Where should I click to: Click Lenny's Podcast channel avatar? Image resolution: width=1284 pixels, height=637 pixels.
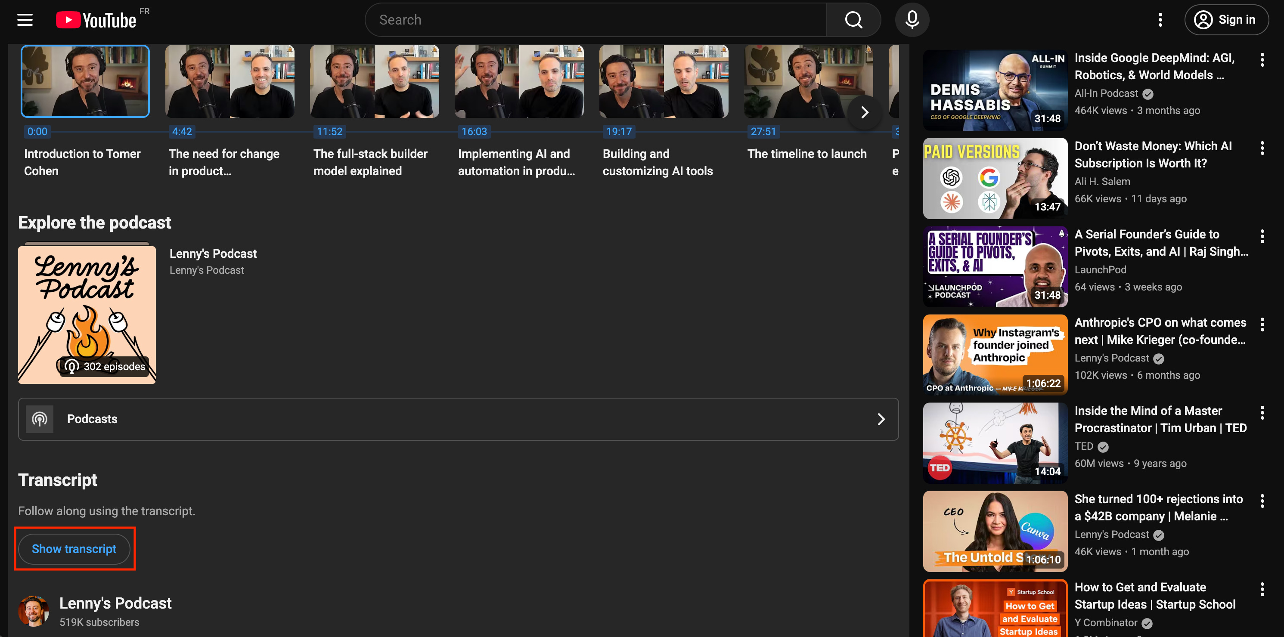coord(34,611)
